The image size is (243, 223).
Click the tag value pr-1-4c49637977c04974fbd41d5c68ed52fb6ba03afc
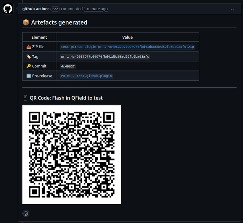[105, 57]
